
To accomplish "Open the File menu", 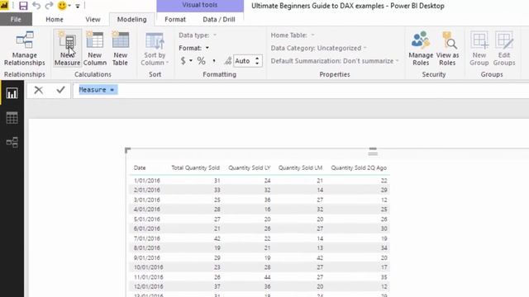I will [16, 19].
